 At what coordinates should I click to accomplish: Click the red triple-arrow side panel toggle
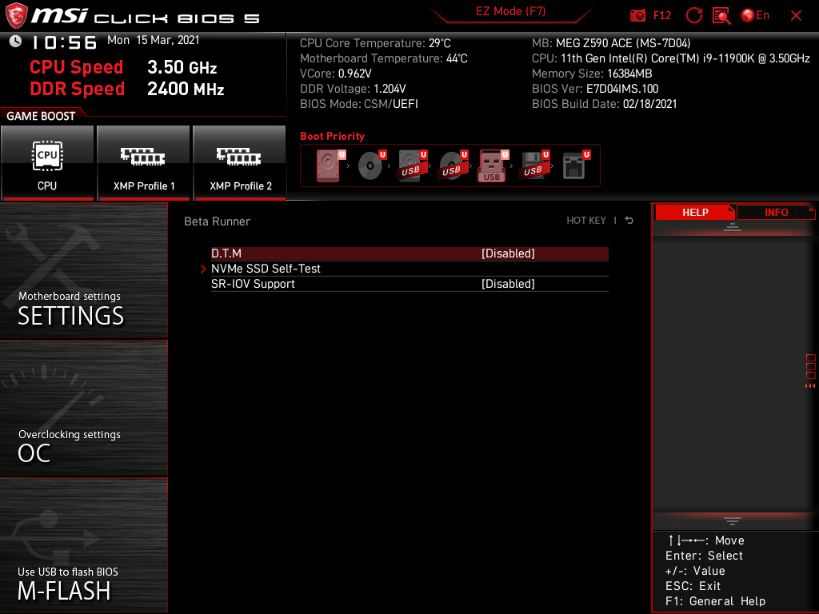[810, 386]
